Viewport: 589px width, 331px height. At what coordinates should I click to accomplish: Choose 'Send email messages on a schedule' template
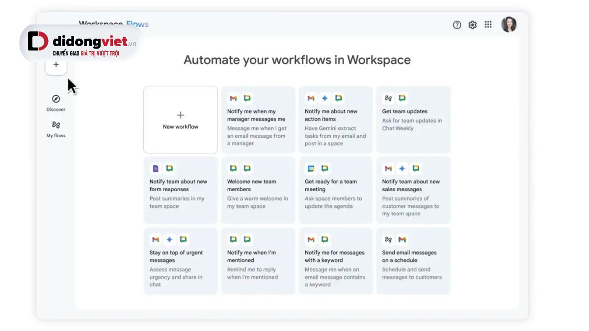[x=413, y=261]
